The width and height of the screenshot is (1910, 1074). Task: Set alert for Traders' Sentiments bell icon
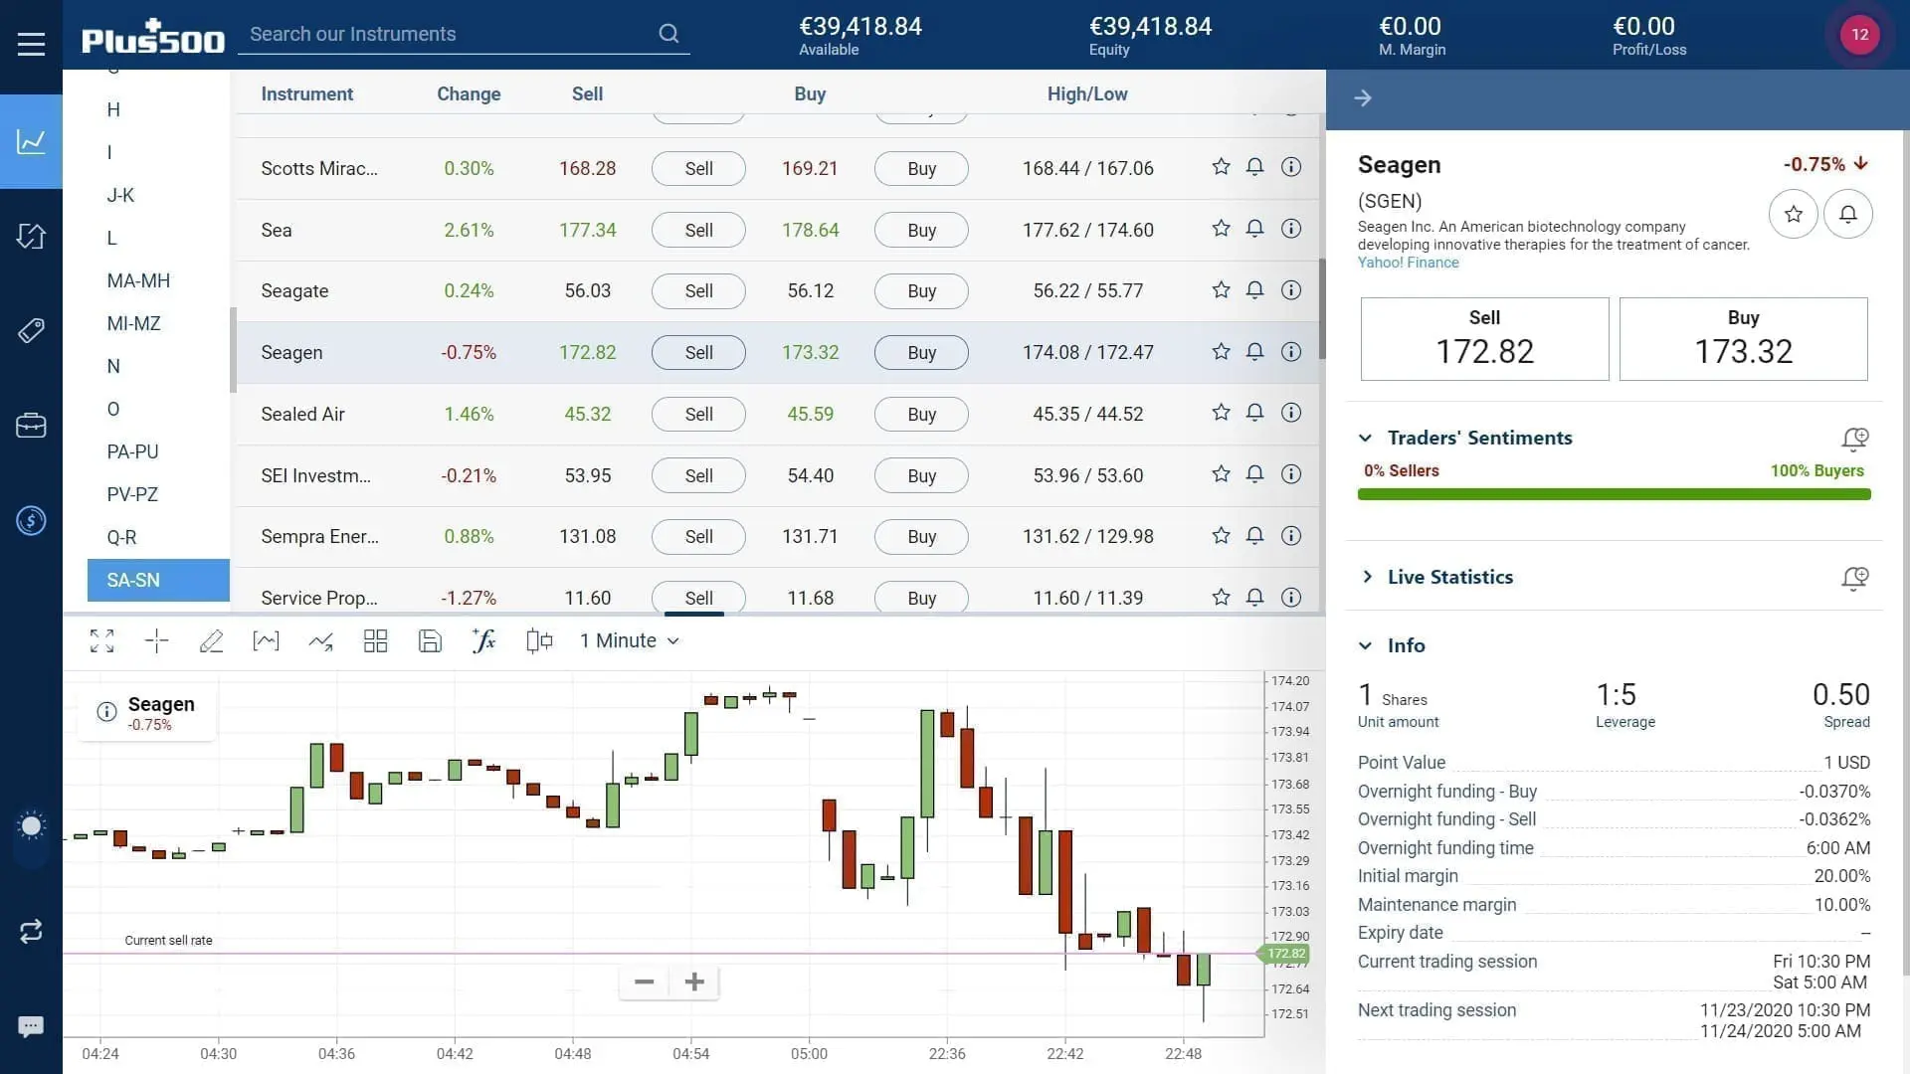coord(1854,439)
